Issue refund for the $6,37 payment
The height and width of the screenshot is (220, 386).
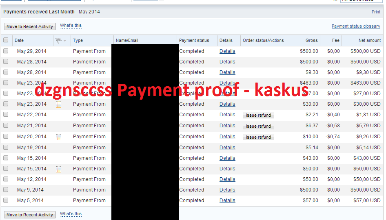(x=258, y=126)
